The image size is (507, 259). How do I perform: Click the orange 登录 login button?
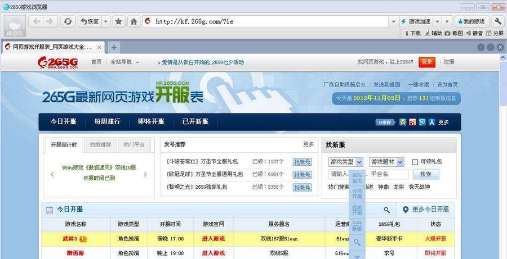(427, 62)
